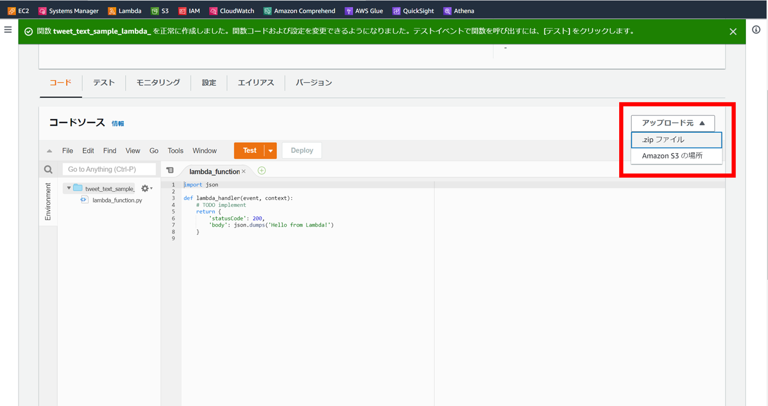
Task: Click the 'statusCode' code line
Action: click(x=237, y=218)
